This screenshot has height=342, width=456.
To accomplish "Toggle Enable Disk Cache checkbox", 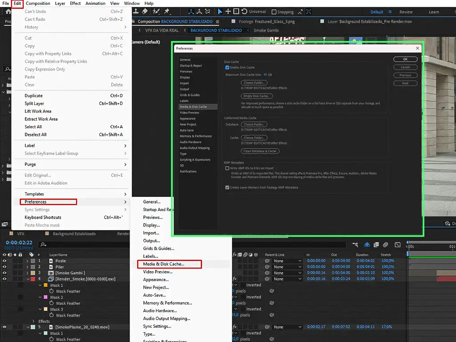I will 227,68.
